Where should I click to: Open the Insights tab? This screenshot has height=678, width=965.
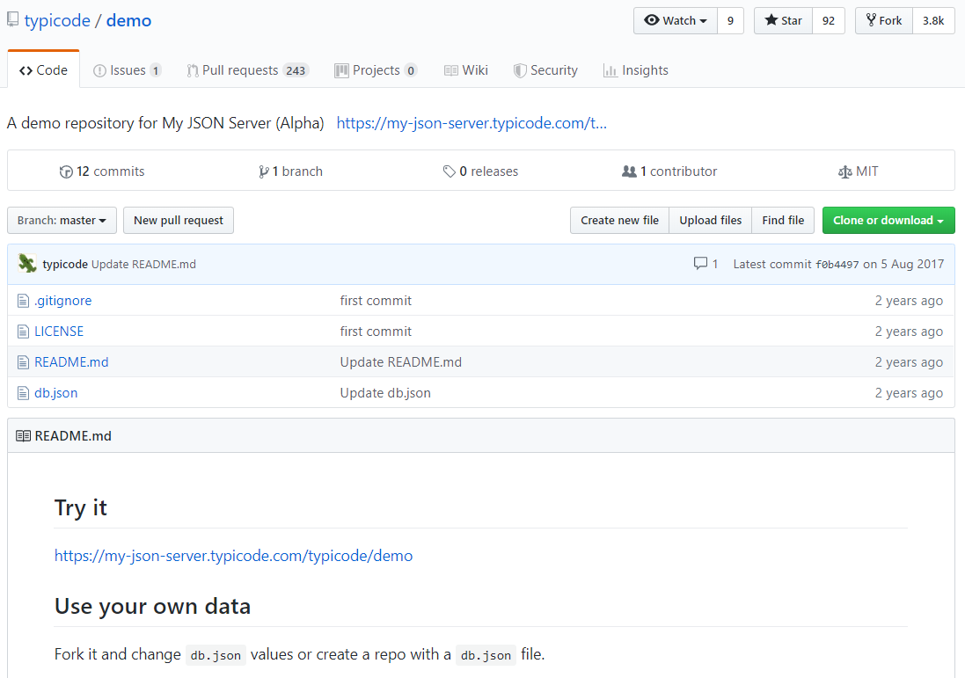636,70
